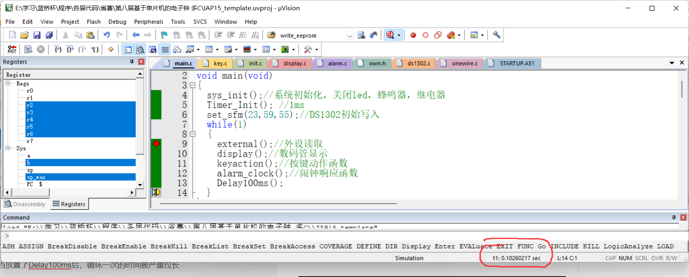This screenshot has width=689, height=277.
Task: Click the Open file folder icon
Action: [x=24, y=35]
